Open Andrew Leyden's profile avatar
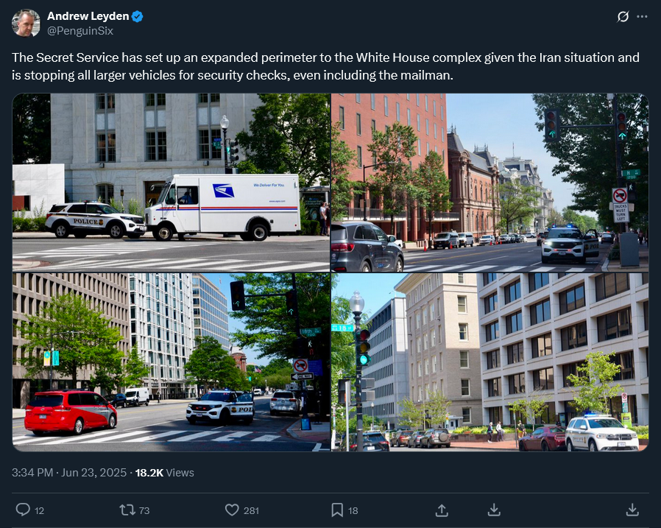This screenshot has width=661, height=528. [x=26, y=23]
